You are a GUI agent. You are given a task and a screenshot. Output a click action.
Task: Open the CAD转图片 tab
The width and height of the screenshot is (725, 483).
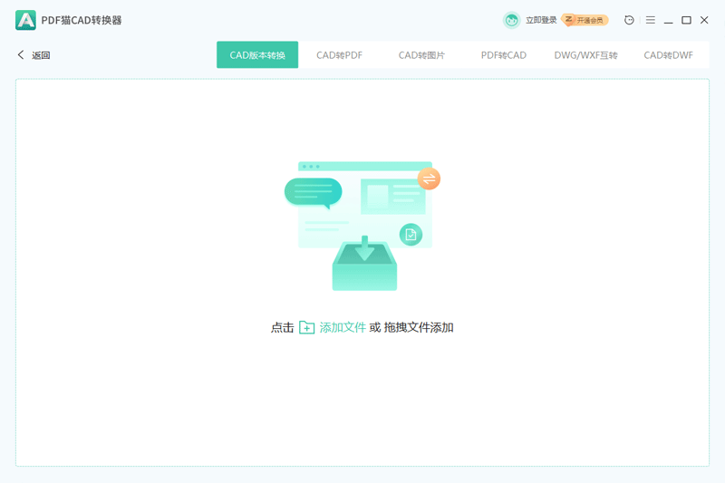coord(421,55)
